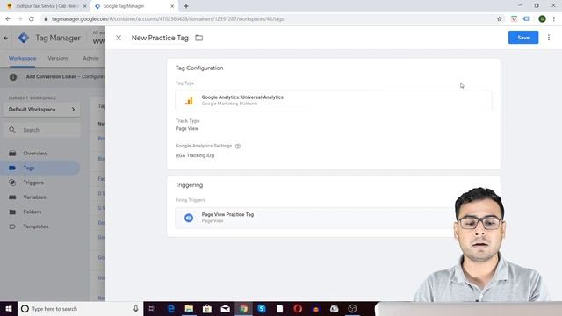Go back in the browser
Image resolution: width=562 pixels, height=316 pixels.
(8, 19)
